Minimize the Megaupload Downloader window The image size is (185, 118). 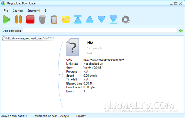point(171,4)
